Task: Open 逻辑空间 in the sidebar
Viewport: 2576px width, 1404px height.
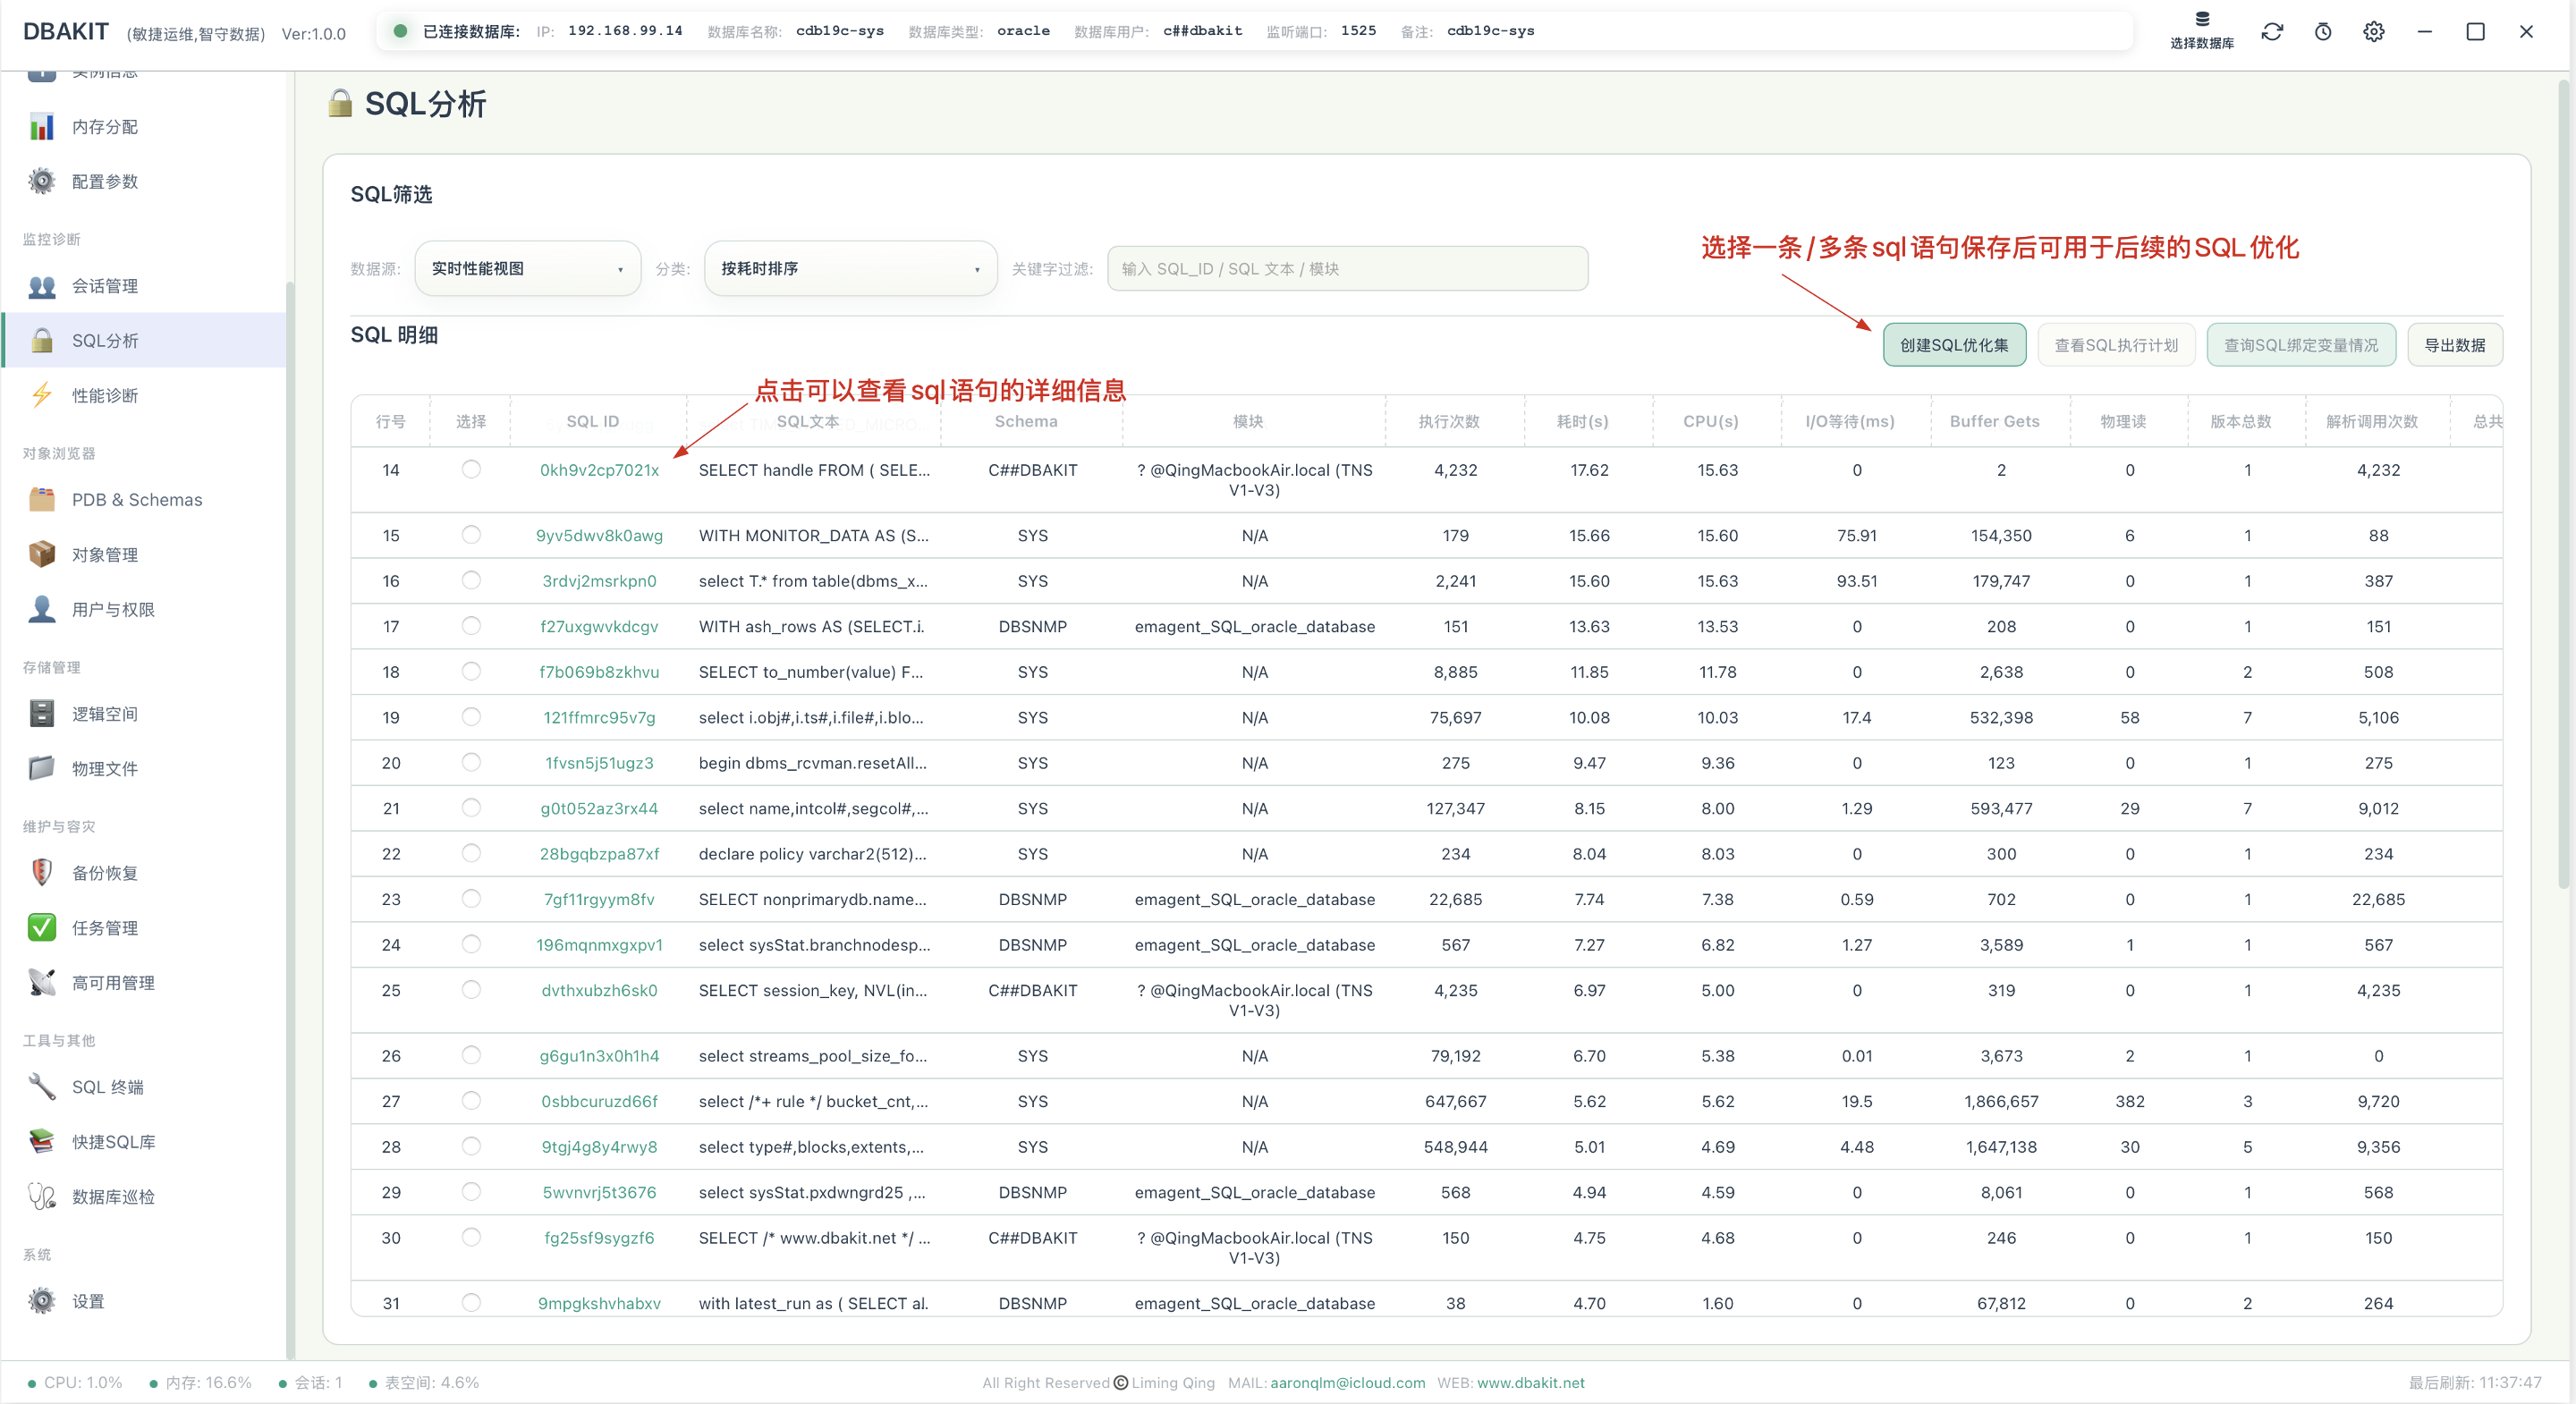Action: 105,713
